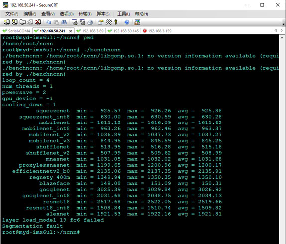Close the 192.168.50.241 session tab
The height and width of the screenshot is (244, 286).
coord(70,31)
